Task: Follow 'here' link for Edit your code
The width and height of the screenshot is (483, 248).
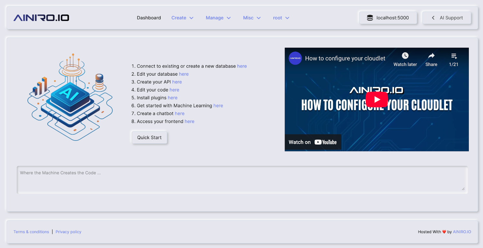Action: 174,90
